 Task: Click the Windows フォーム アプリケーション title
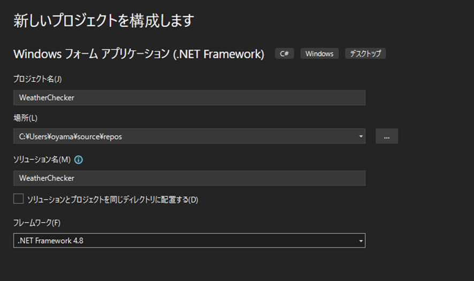[x=139, y=54]
